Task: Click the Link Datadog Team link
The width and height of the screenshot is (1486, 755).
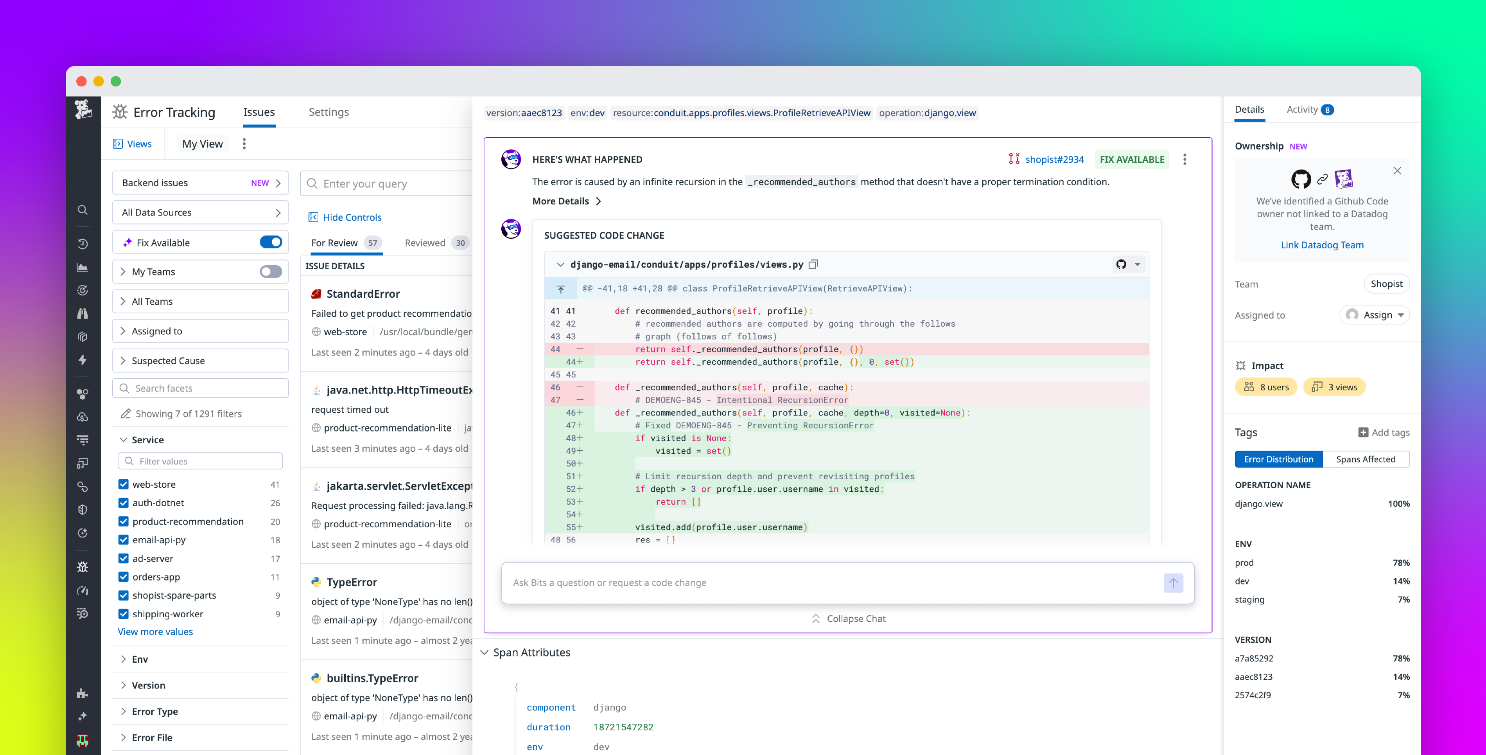Action: 1322,245
